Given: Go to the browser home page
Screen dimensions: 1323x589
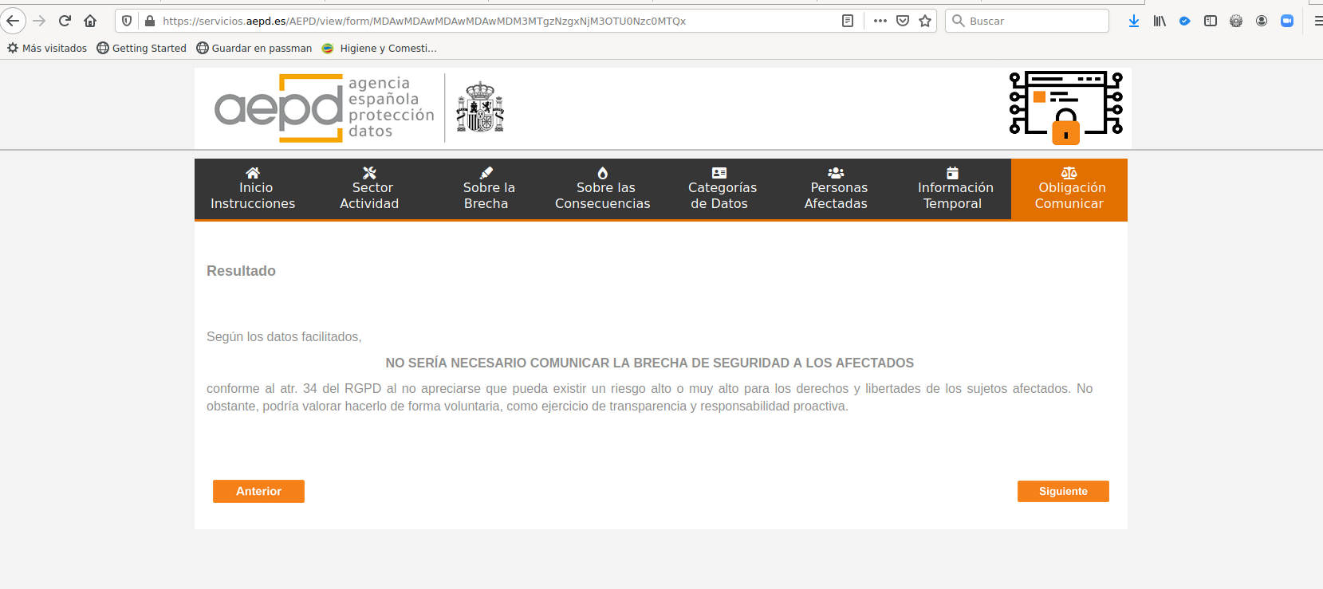Looking at the screenshot, I should 90,21.
